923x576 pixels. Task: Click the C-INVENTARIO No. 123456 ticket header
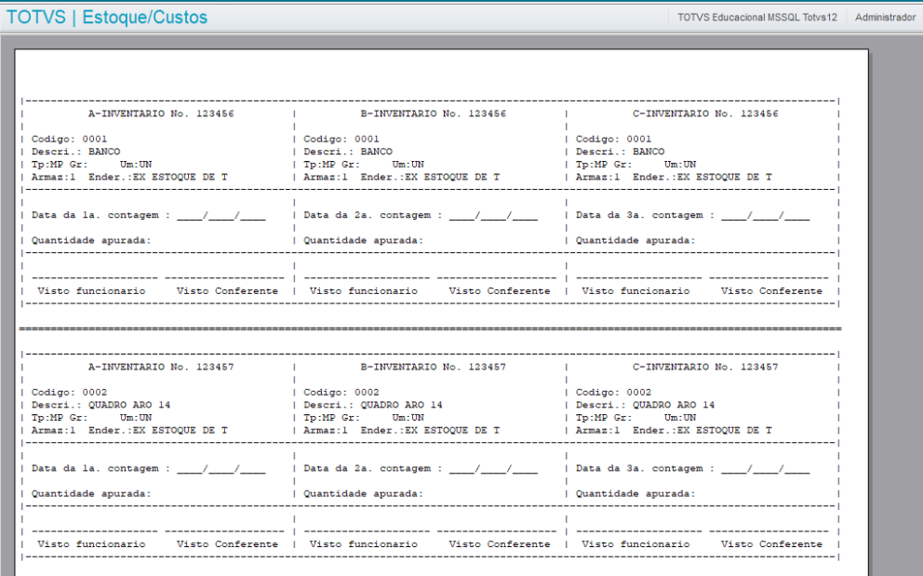[705, 113]
